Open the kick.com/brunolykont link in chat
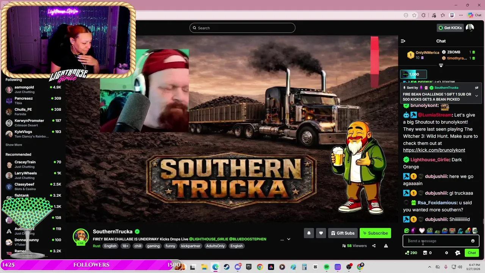The height and width of the screenshot is (273, 485). tap(434, 150)
